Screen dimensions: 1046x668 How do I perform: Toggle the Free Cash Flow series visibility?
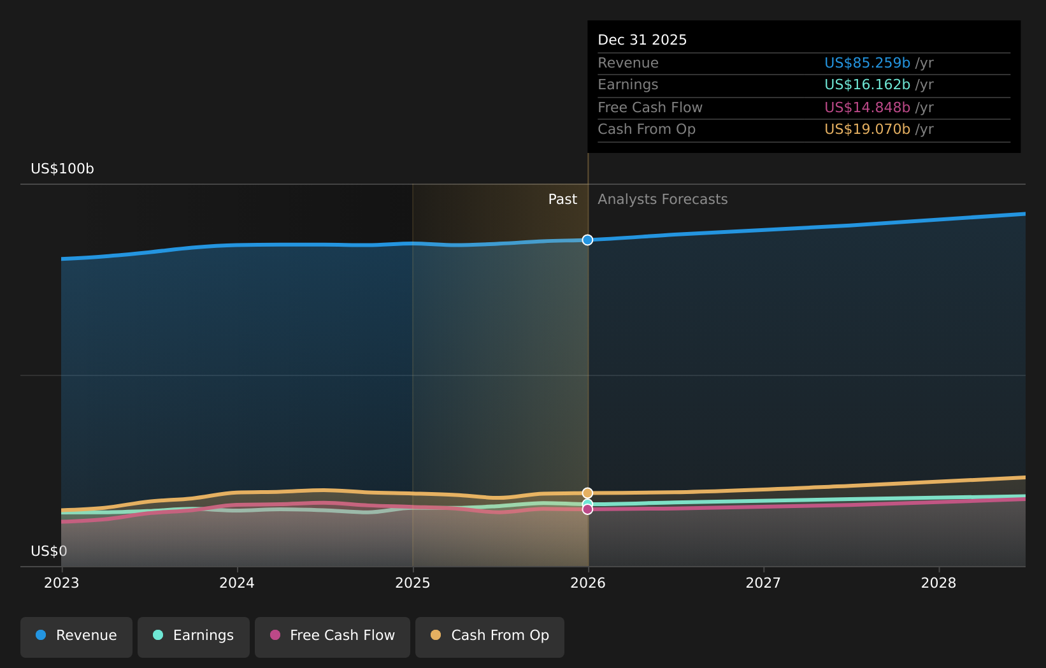pyautogui.click(x=332, y=635)
